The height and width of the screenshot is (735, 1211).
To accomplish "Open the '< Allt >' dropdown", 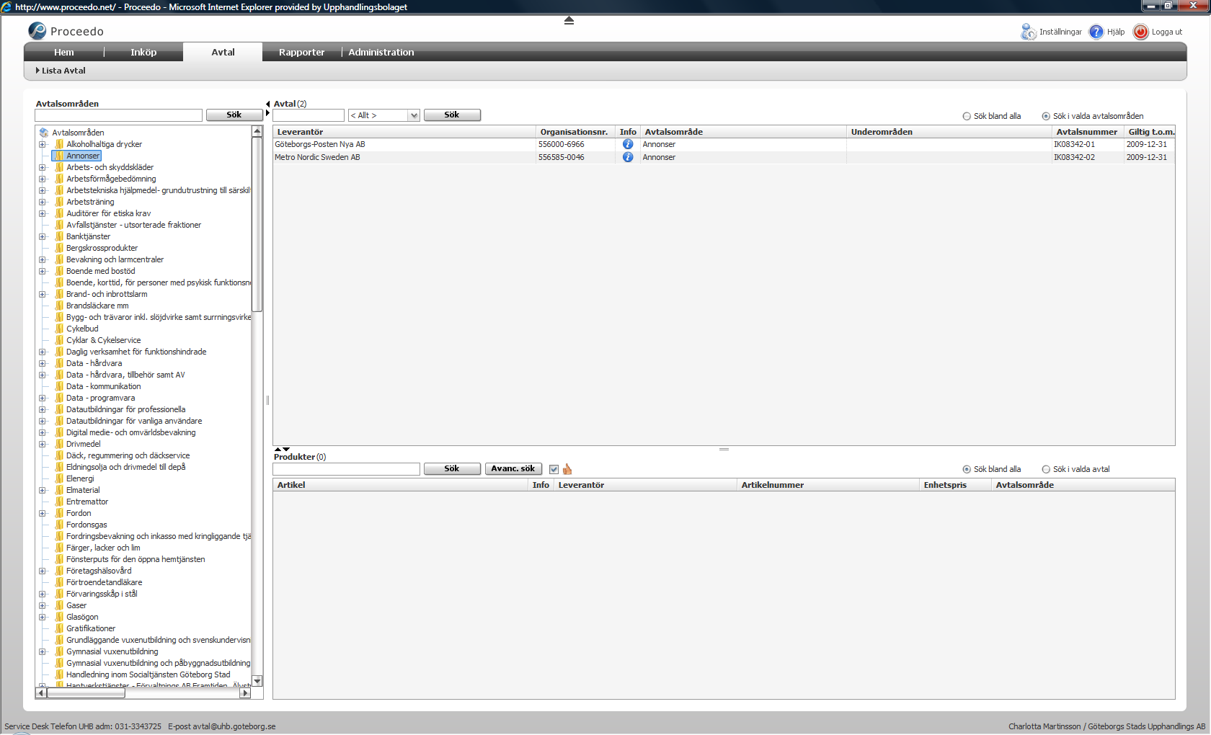I will click(383, 115).
